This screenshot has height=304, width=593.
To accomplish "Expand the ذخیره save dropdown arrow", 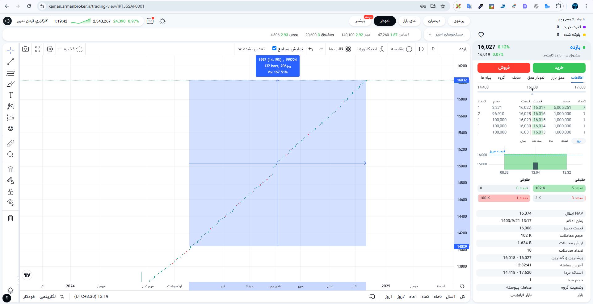I will (x=59, y=49).
